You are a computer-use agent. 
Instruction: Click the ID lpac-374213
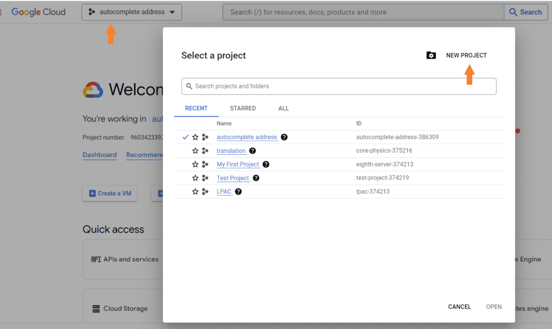pos(373,191)
